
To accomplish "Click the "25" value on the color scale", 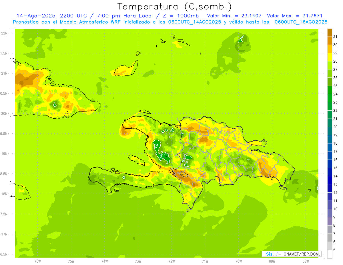I will coord(336,86).
